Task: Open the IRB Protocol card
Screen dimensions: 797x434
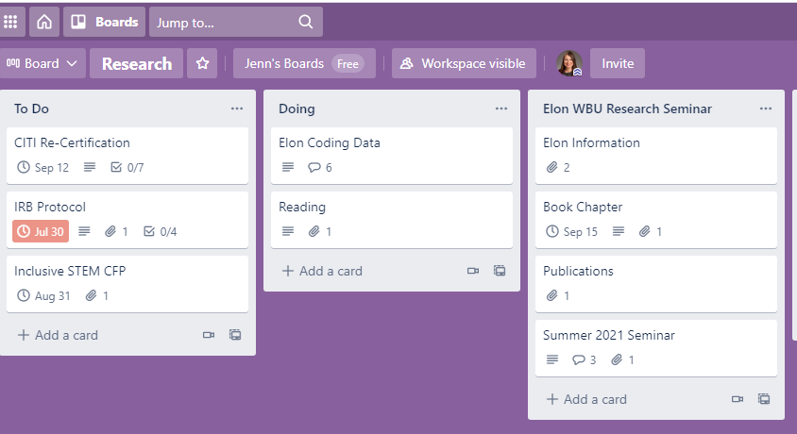Action: (127, 220)
